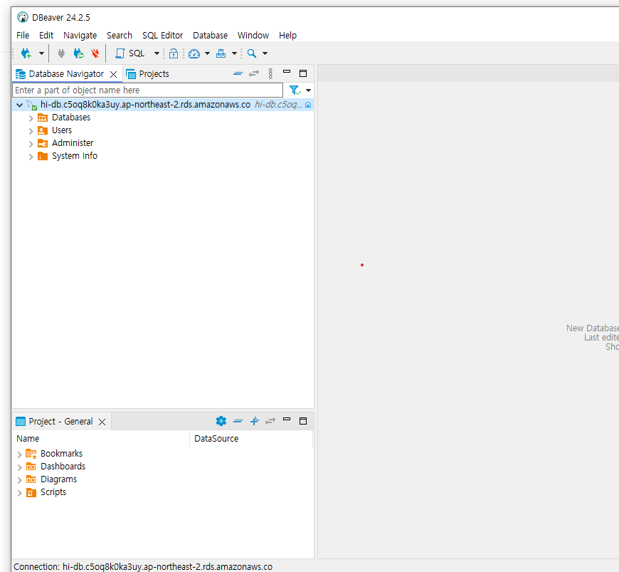Minimize the Project - General panel
Viewport: 619px width, 572px height.
tap(287, 419)
